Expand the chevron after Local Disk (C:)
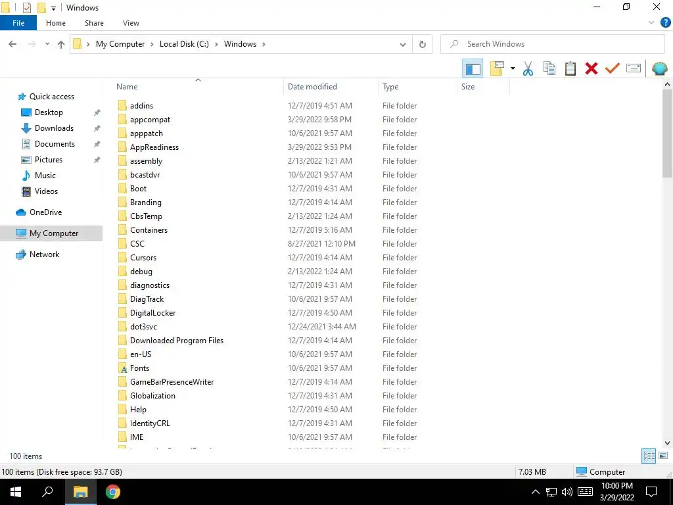The width and height of the screenshot is (673, 505). (216, 44)
